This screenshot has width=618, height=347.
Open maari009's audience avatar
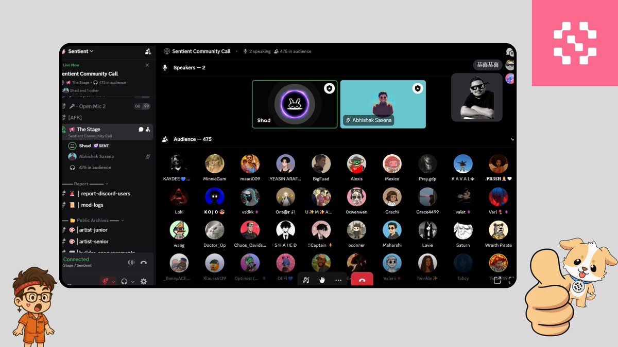[250, 164]
